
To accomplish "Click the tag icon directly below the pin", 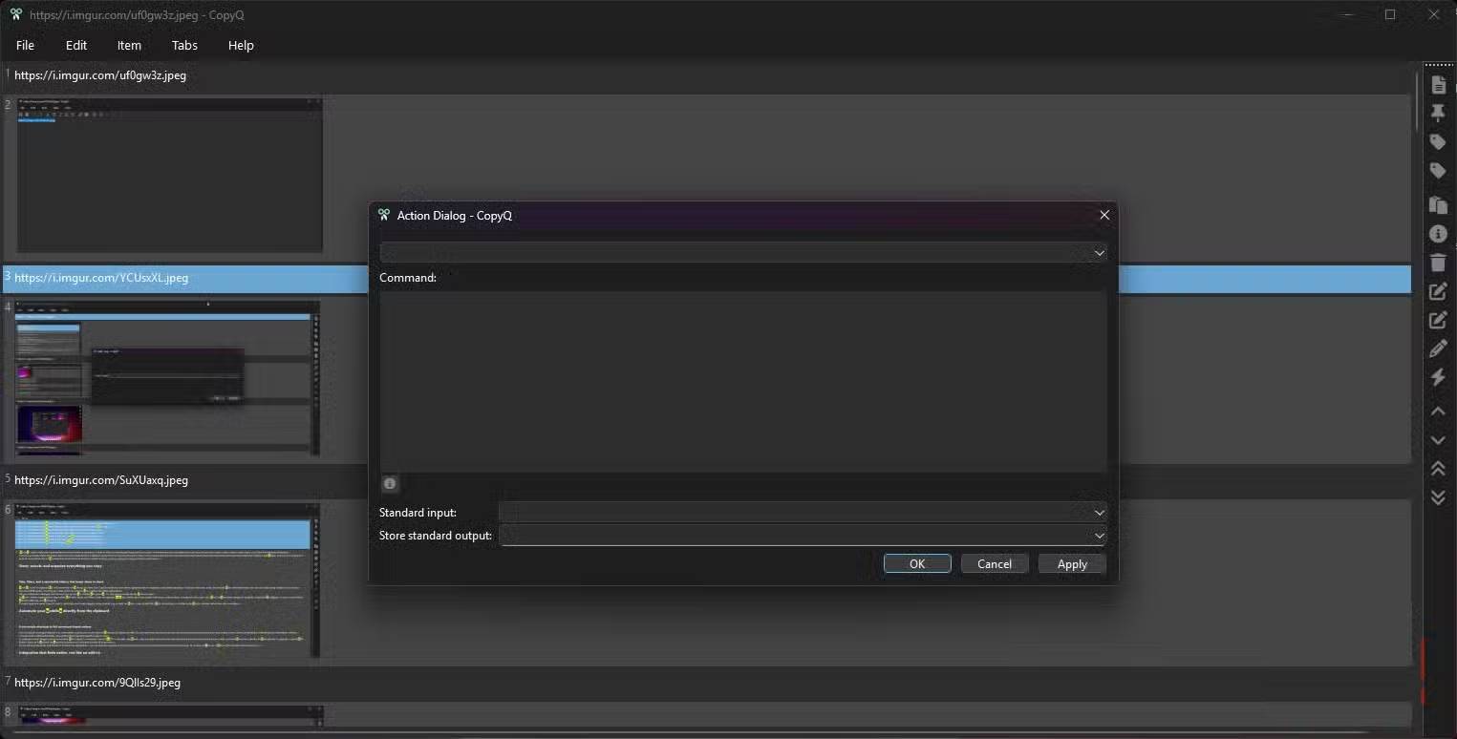I will tap(1438, 142).
